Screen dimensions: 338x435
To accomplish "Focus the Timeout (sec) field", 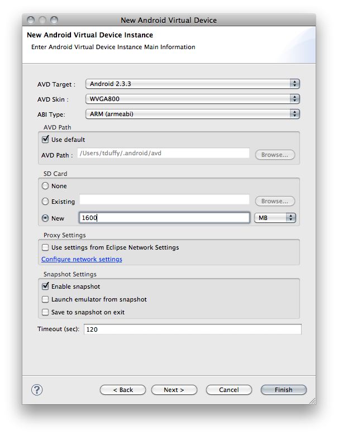I will 193,329.
